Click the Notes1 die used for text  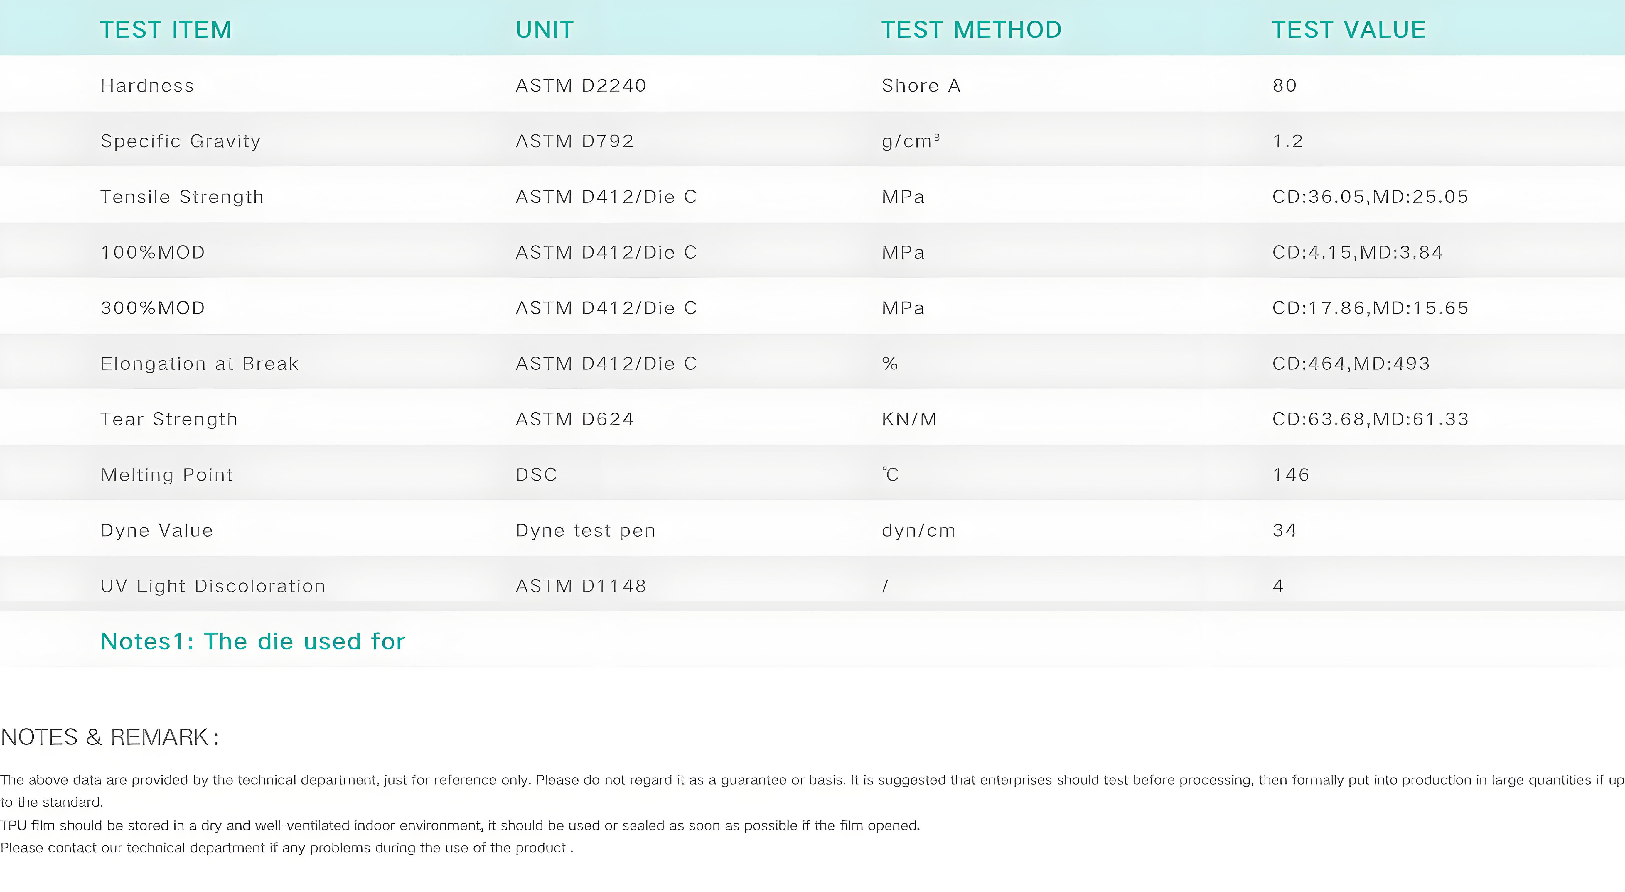[x=252, y=641]
